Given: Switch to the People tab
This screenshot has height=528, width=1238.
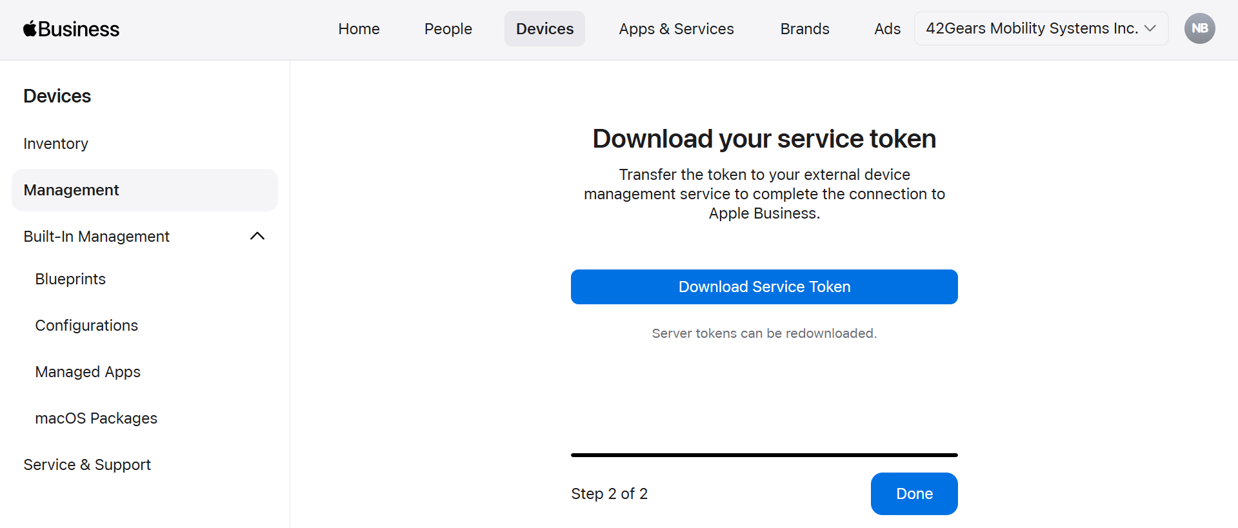Looking at the screenshot, I should click(x=448, y=29).
